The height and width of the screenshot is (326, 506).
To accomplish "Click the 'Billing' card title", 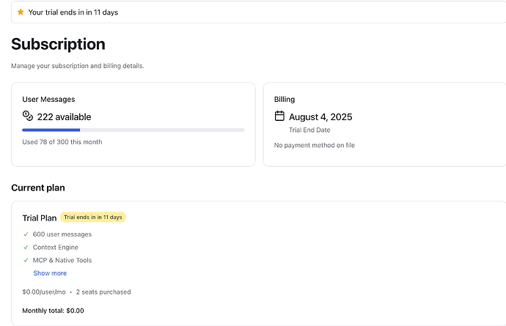I will [x=285, y=100].
